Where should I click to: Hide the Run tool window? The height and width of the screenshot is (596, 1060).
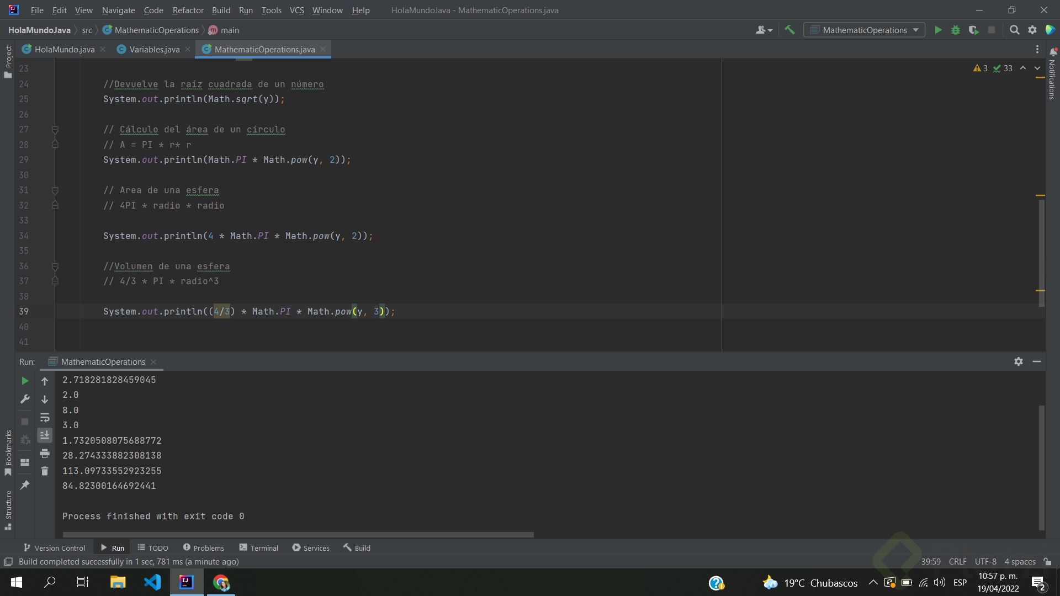[x=1037, y=361]
